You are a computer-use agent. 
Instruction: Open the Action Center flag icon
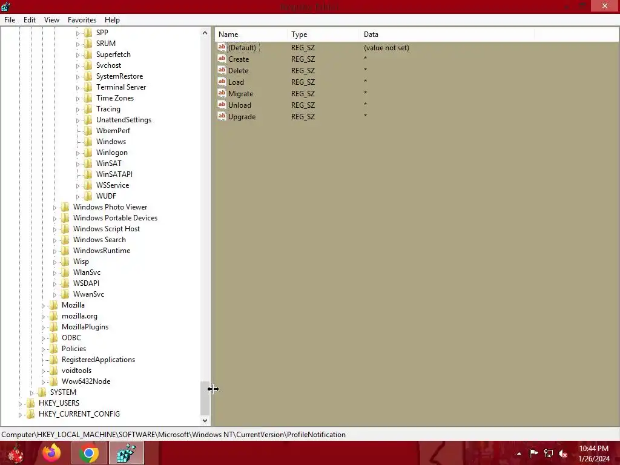coord(534,453)
